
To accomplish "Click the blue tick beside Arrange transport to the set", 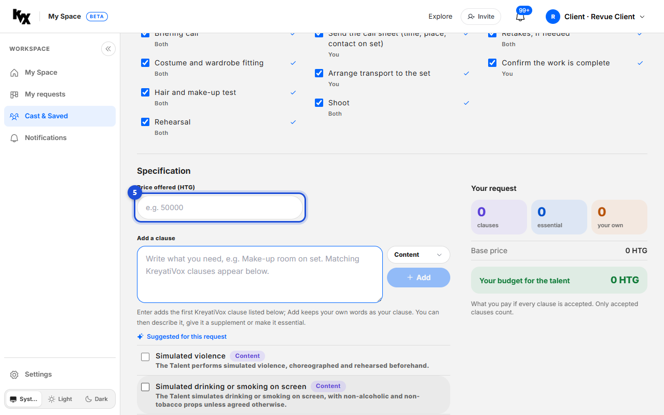I will [466, 74].
